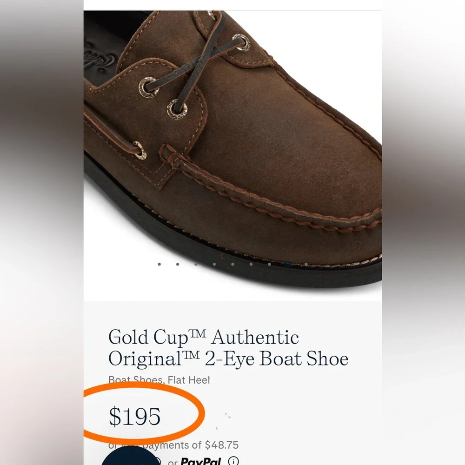Screen dimensions: 465x465
Task: Jump to the first image carousel dot
Action: pyautogui.click(x=159, y=264)
